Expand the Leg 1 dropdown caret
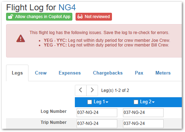 pyautogui.click(x=107, y=102)
